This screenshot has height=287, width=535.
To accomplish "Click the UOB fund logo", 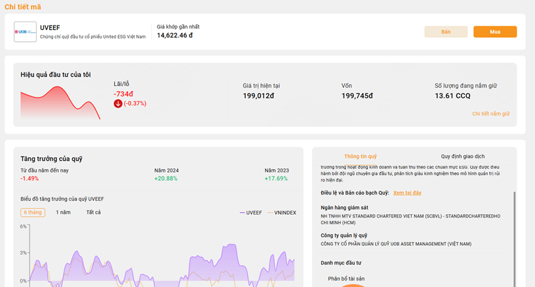I will [26, 31].
